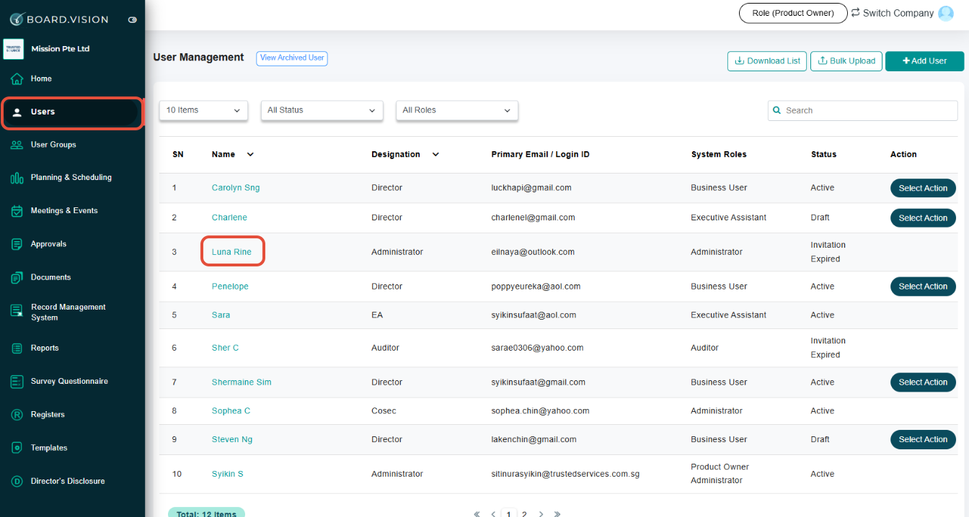Open the All Roles filter dropdown
This screenshot has height=517, width=969.
(457, 110)
